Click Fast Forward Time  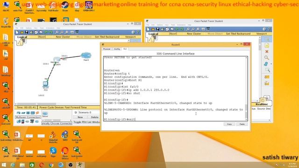click(x=76, y=107)
